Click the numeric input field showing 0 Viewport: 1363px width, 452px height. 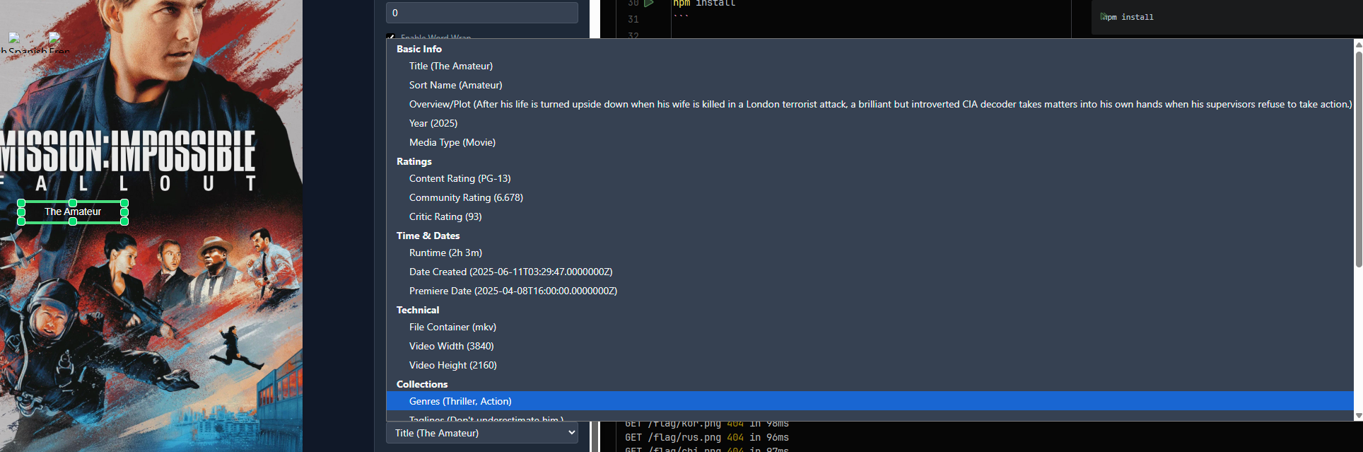coord(482,13)
